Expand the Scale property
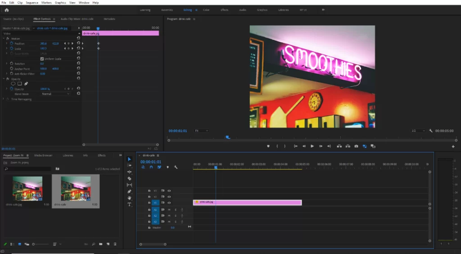The width and height of the screenshot is (461, 254). point(6,49)
